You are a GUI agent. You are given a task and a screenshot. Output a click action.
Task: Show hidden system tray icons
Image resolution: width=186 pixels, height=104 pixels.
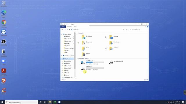166,102
